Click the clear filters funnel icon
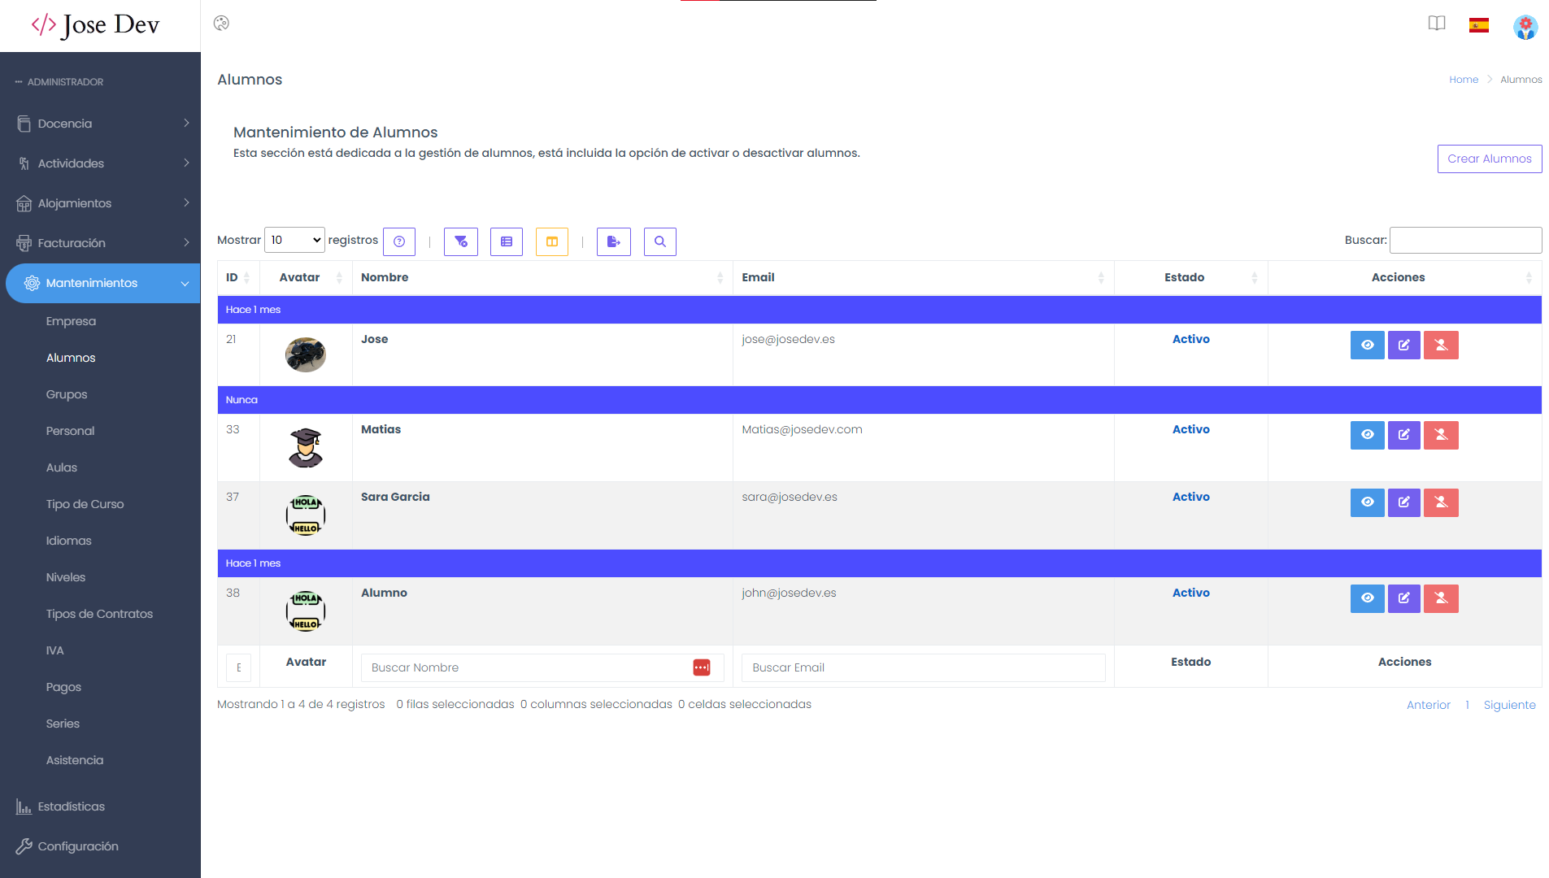The image size is (1549, 878). (x=461, y=241)
